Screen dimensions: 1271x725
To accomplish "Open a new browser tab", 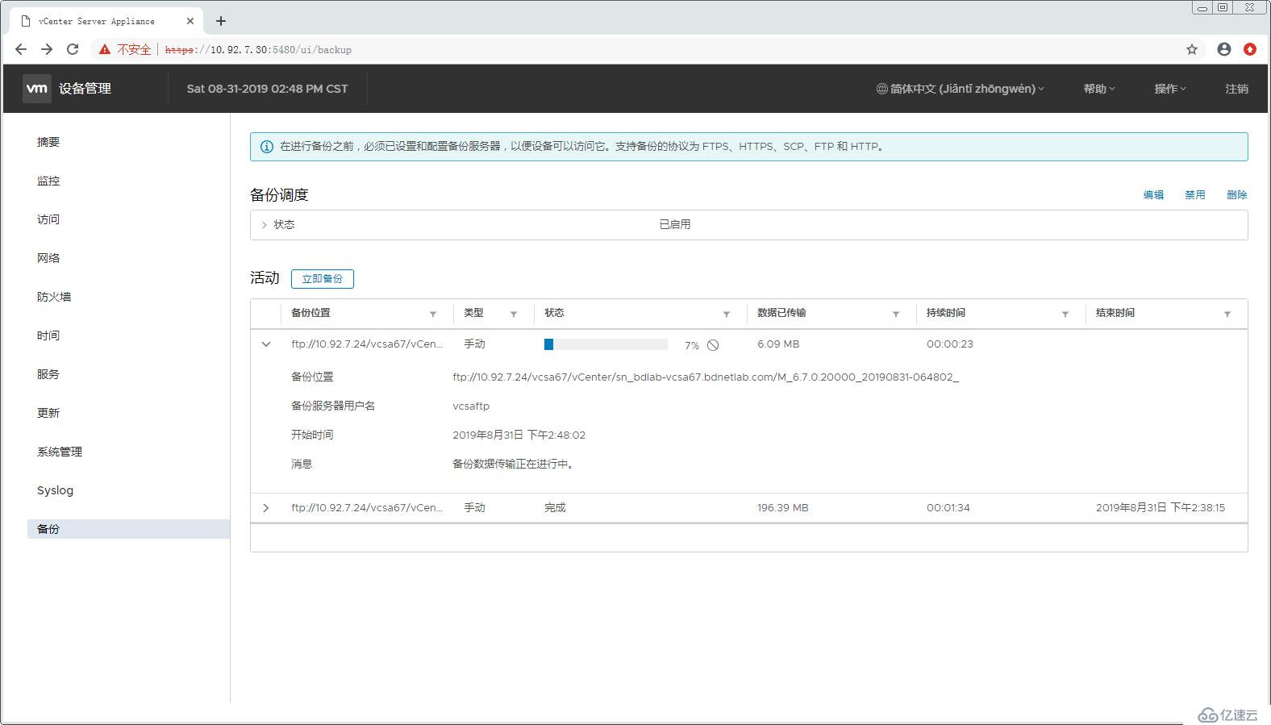I will 221,21.
